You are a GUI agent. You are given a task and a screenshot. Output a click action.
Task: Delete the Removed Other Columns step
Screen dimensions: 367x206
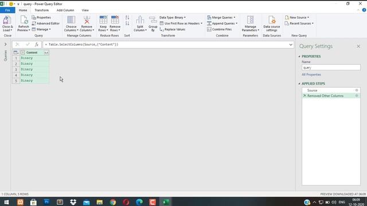pyautogui.click(x=304, y=96)
